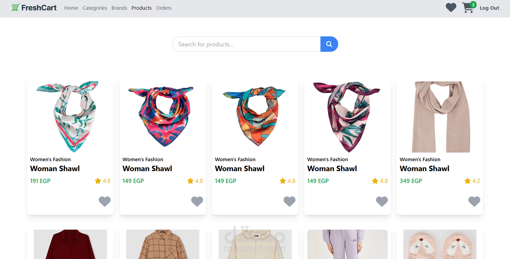
Task: Open the pink fluffy slippers product
Action: [440, 244]
